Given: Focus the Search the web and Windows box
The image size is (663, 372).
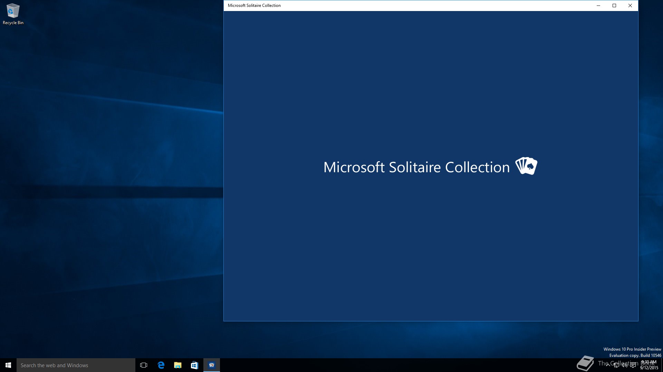Looking at the screenshot, I should 76,365.
